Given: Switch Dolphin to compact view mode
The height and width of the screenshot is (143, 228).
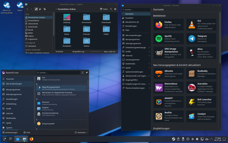Looking at the screenshot, I should click(x=40, y=9).
